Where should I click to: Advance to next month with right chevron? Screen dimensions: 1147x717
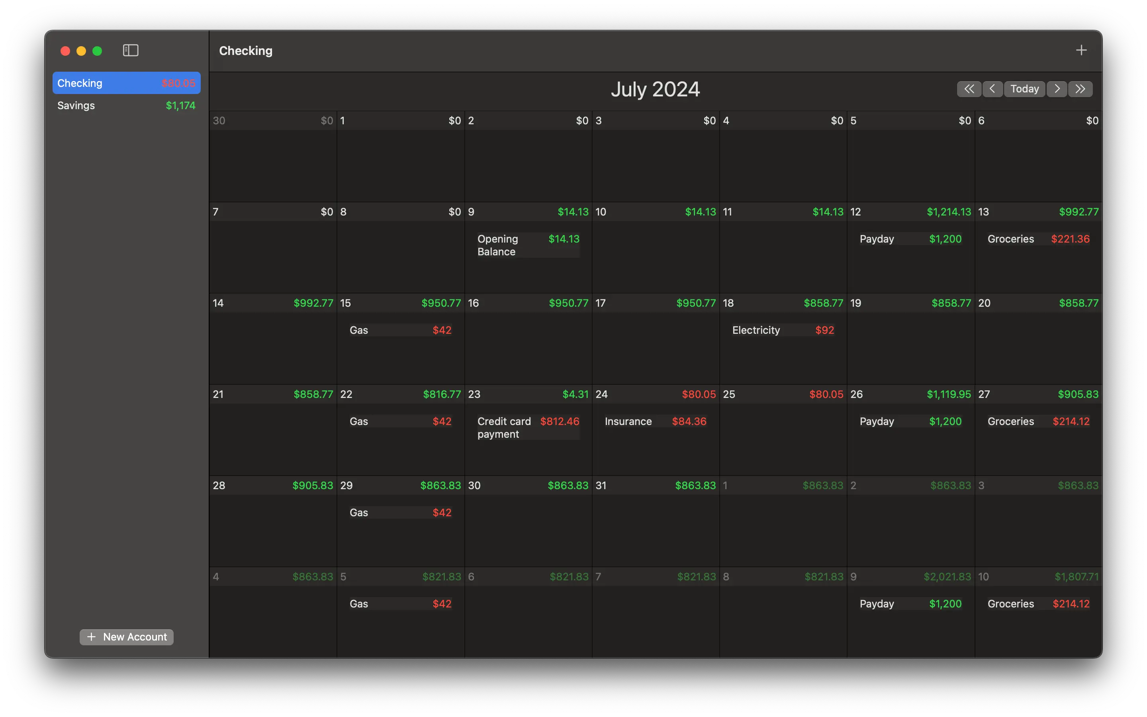point(1057,89)
